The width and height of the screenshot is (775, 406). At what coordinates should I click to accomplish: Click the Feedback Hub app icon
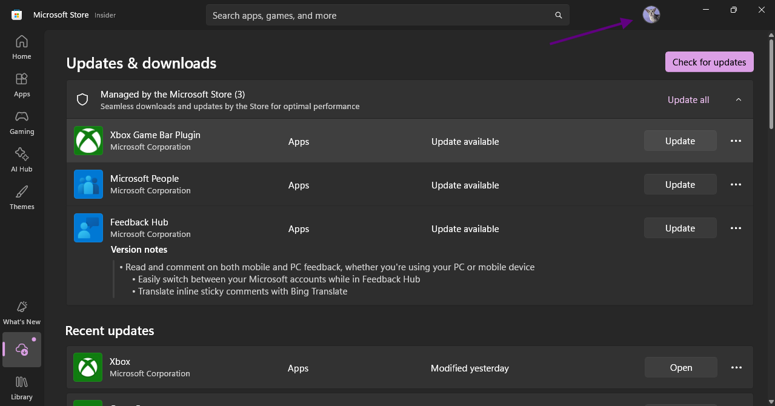tap(88, 228)
